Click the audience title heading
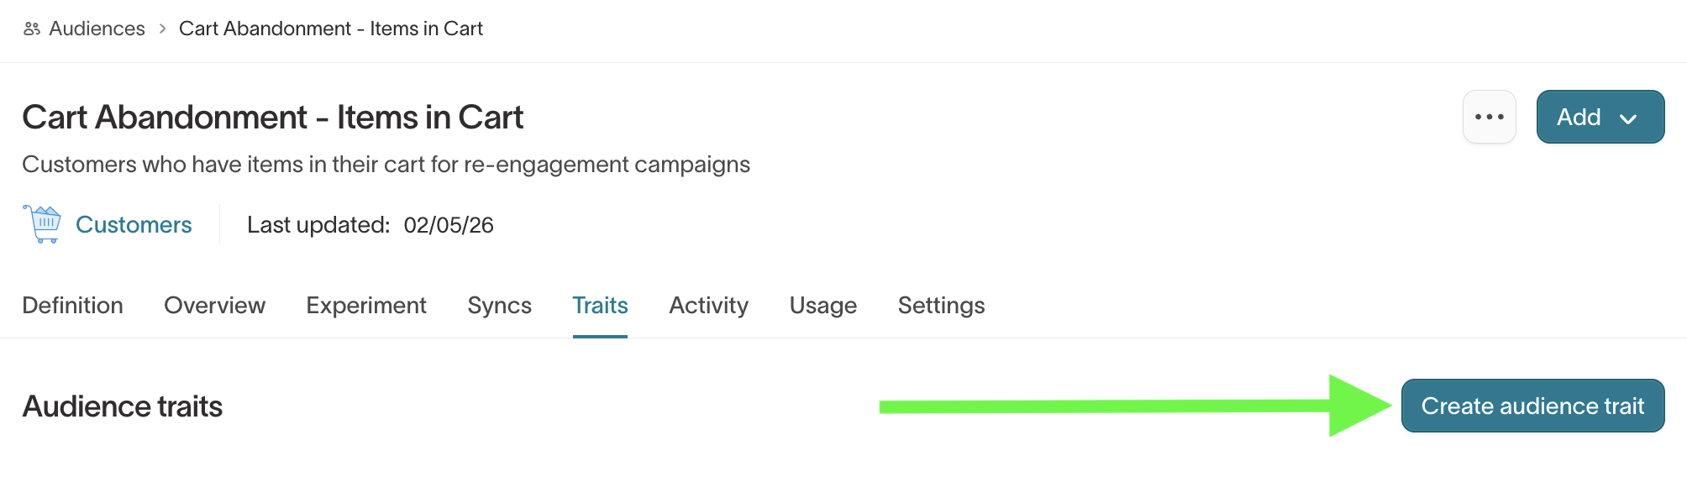 click(273, 118)
